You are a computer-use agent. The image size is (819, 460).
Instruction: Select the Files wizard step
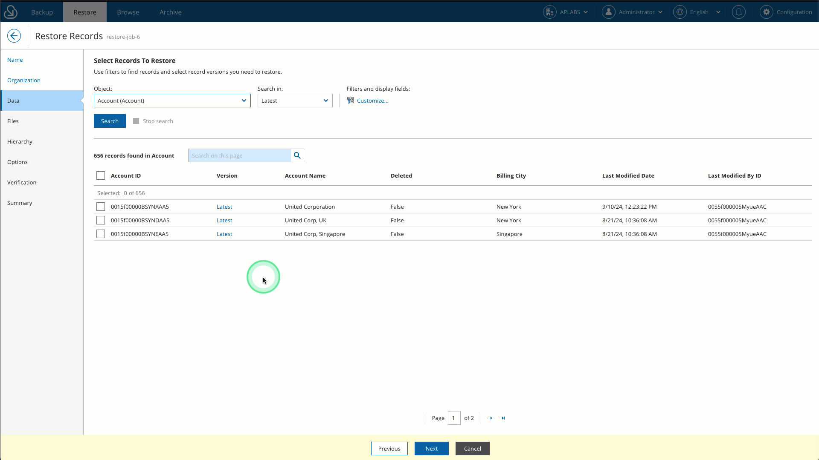click(42, 121)
